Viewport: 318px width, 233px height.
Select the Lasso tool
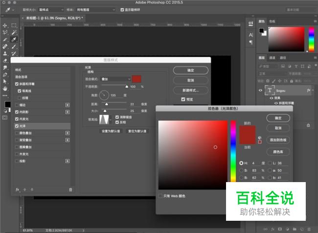coord(5,32)
